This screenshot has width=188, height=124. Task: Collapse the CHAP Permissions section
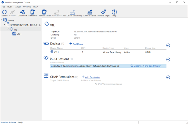pyautogui.click(x=168, y=77)
